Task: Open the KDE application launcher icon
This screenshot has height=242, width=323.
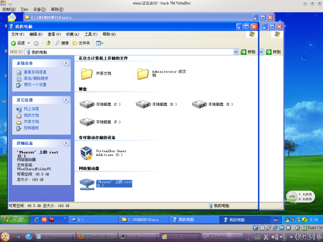Action: pyautogui.click(x=5, y=237)
